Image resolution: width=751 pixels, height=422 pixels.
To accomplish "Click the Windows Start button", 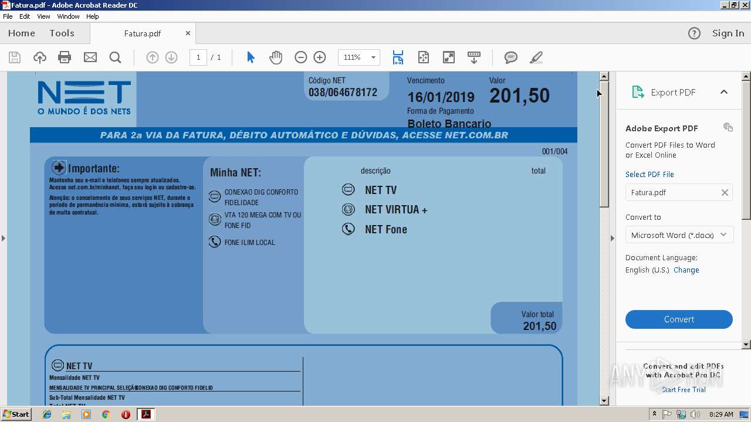I will click(x=16, y=414).
